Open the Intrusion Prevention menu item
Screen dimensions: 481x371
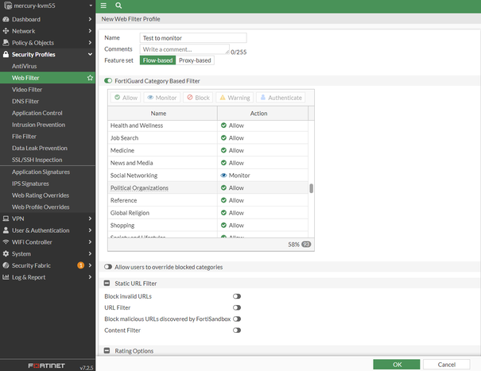coord(40,125)
